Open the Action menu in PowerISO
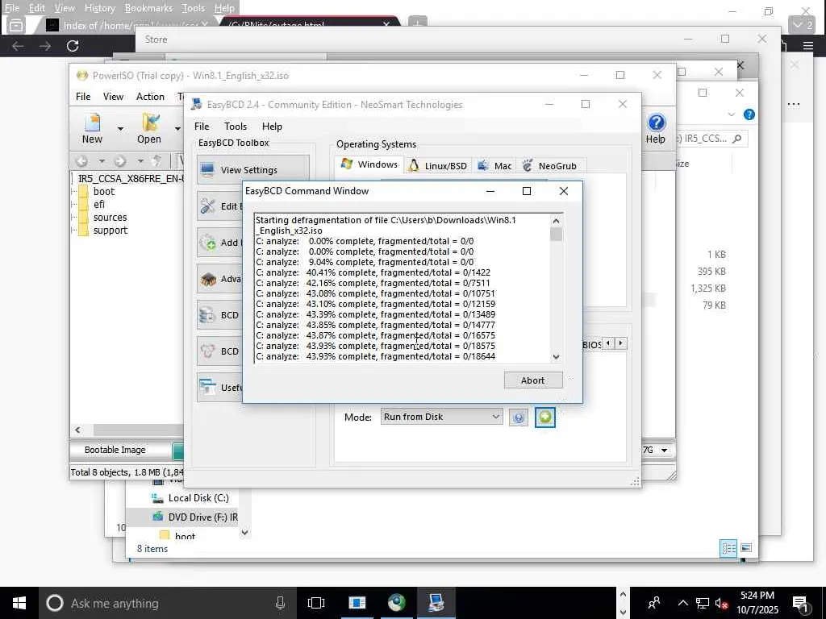This screenshot has width=826, height=619. 150,97
